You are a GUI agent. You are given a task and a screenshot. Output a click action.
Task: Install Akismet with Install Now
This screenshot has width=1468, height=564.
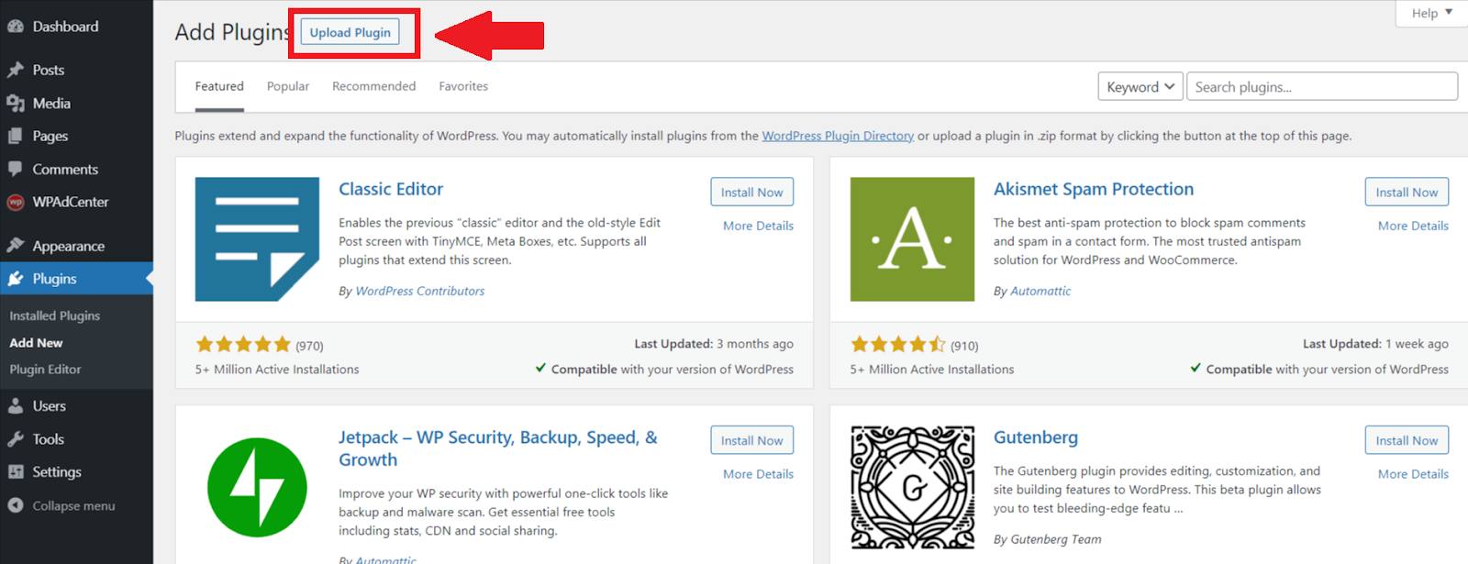pyautogui.click(x=1407, y=192)
